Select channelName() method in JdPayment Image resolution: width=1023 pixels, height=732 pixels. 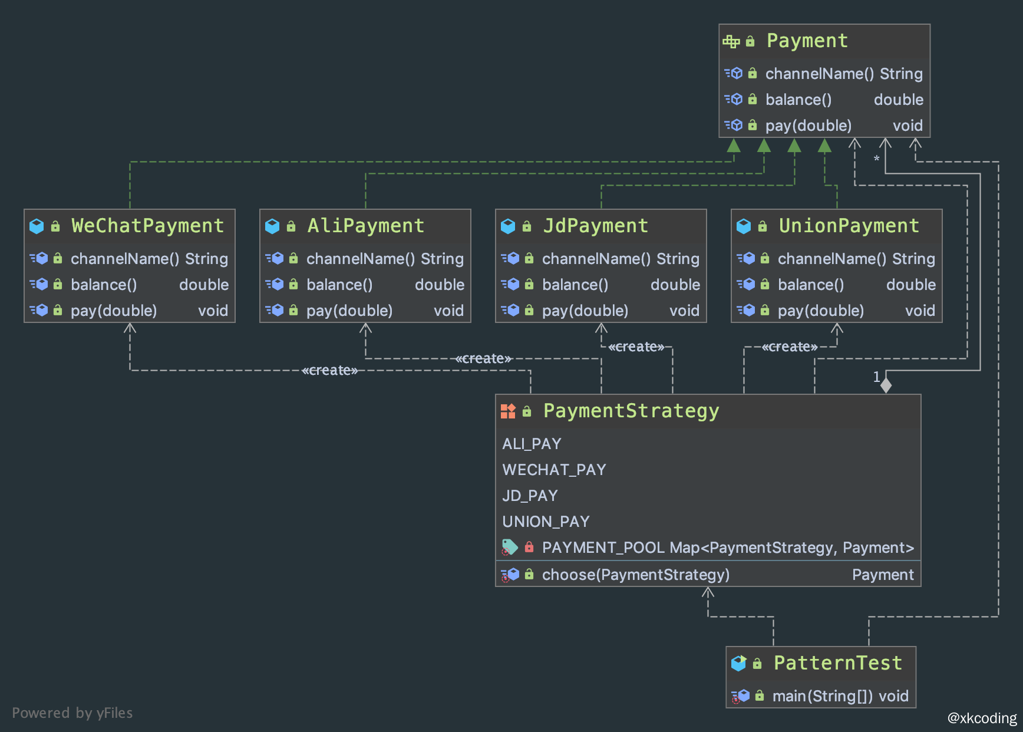[x=596, y=259]
